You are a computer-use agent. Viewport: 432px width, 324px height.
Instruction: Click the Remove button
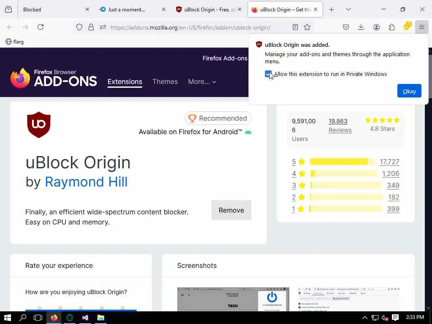232,210
